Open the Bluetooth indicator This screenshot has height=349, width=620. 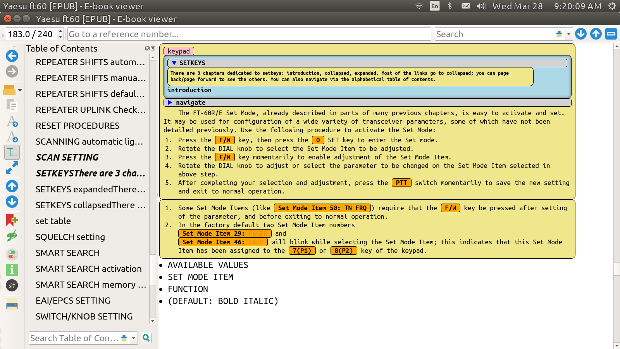coord(450,6)
